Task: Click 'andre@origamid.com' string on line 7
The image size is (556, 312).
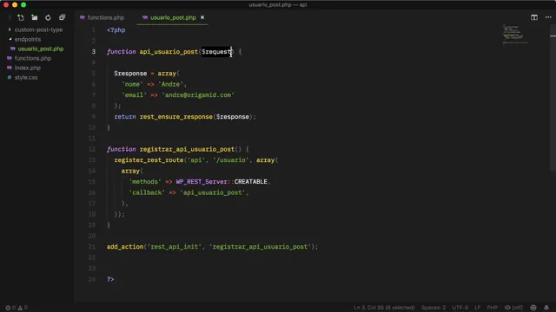Action: (x=198, y=94)
